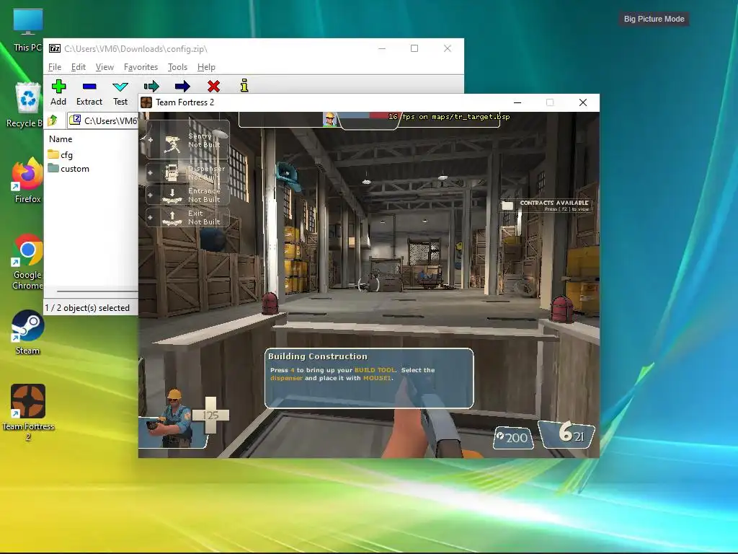Click the ammo counter showing 6 21
The width and height of the screenshot is (738, 554).
point(566,434)
